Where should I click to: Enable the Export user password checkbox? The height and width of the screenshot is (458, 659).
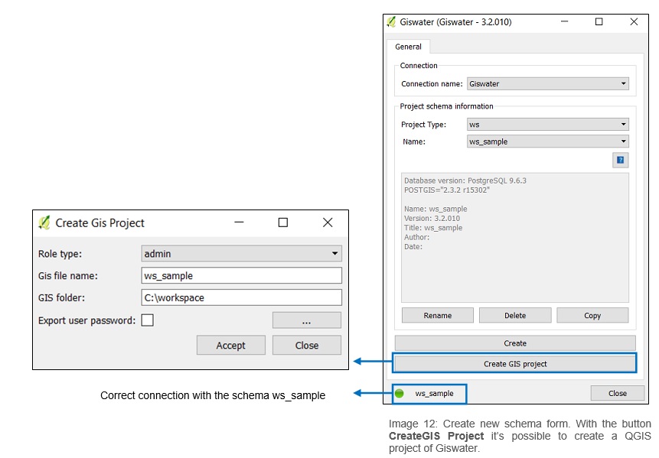pos(147,320)
